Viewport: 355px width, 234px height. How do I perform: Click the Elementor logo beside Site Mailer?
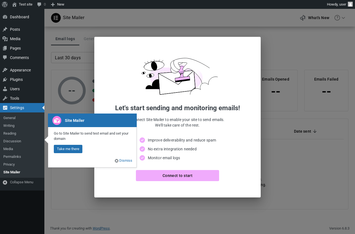[56, 18]
